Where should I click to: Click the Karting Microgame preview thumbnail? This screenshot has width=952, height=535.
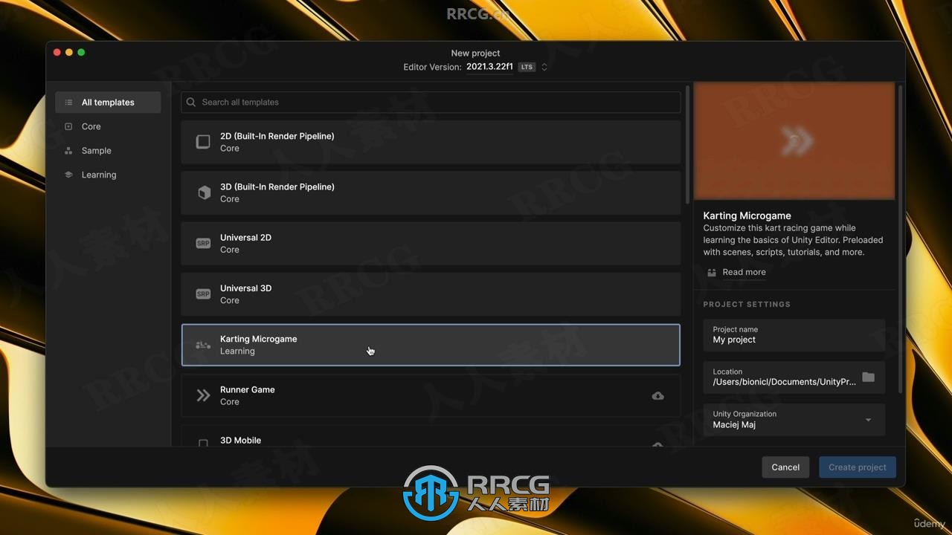[x=794, y=141]
